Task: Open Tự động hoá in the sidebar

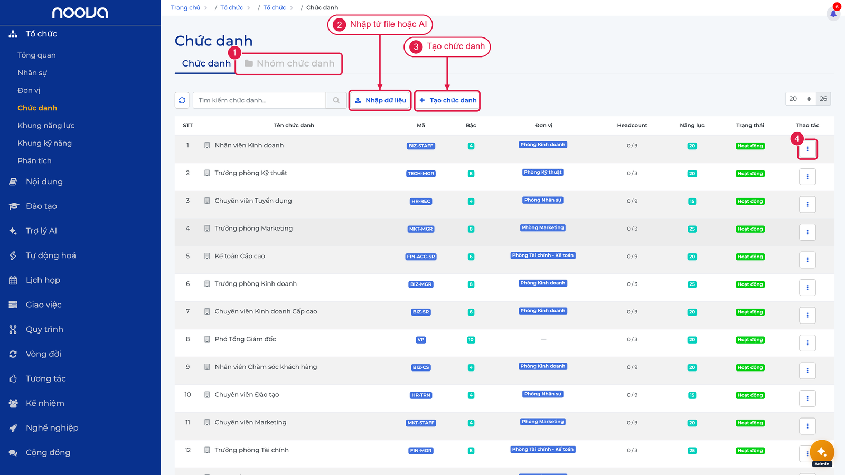Action: [x=50, y=255]
